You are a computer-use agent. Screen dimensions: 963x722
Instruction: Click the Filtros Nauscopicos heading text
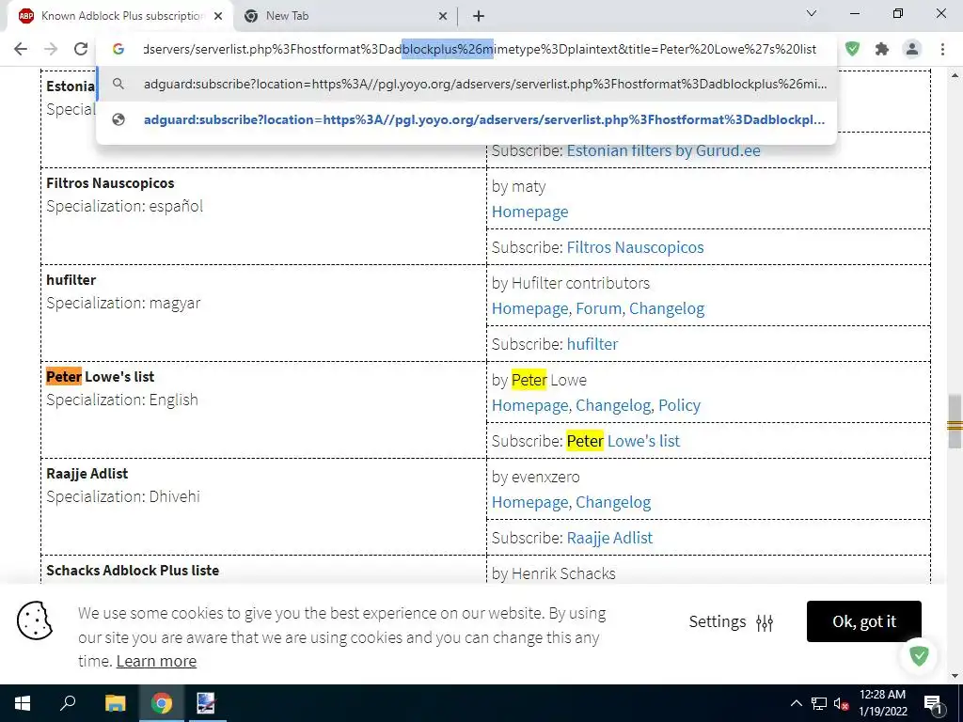coord(110,183)
